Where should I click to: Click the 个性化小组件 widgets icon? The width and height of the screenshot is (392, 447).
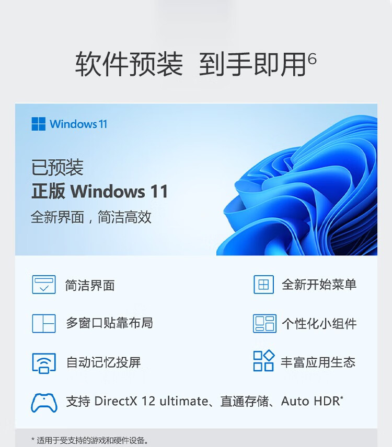coord(264,324)
